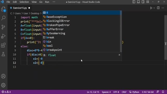Open the Extensions view
Screen dimensions: 167x94
click(3, 45)
